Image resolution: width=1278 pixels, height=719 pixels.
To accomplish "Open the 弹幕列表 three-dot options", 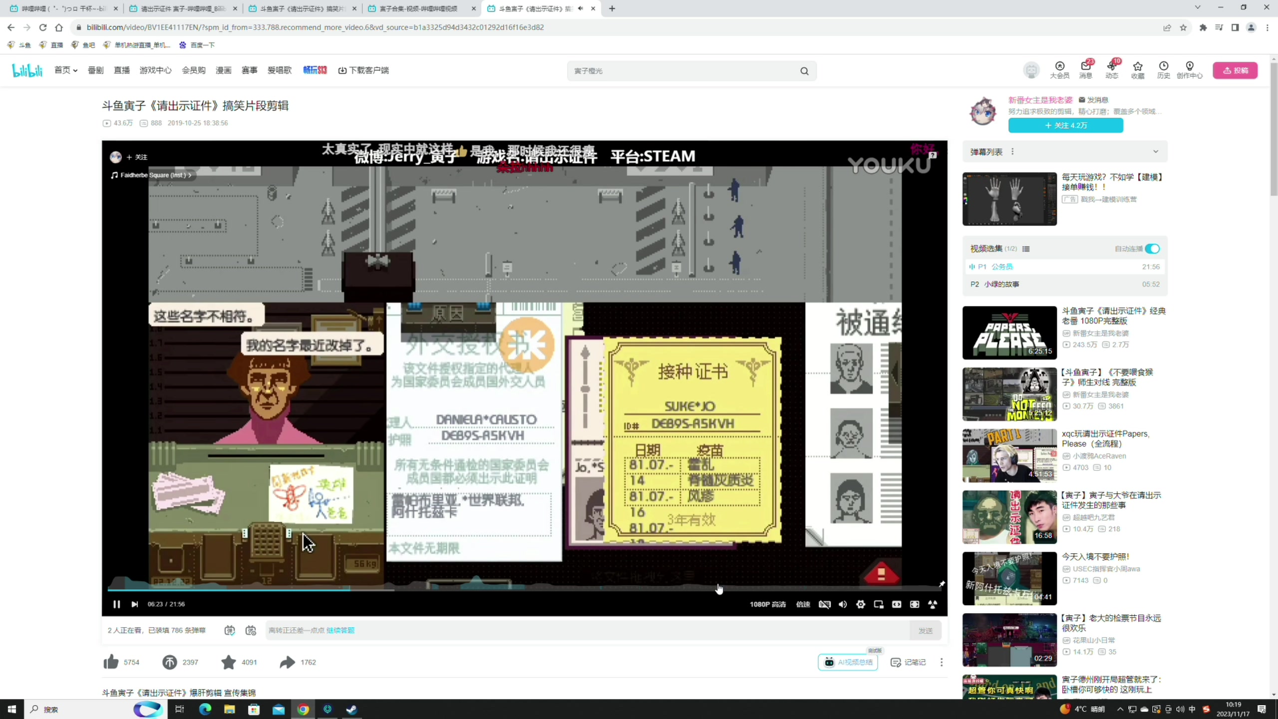I will pyautogui.click(x=1012, y=152).
